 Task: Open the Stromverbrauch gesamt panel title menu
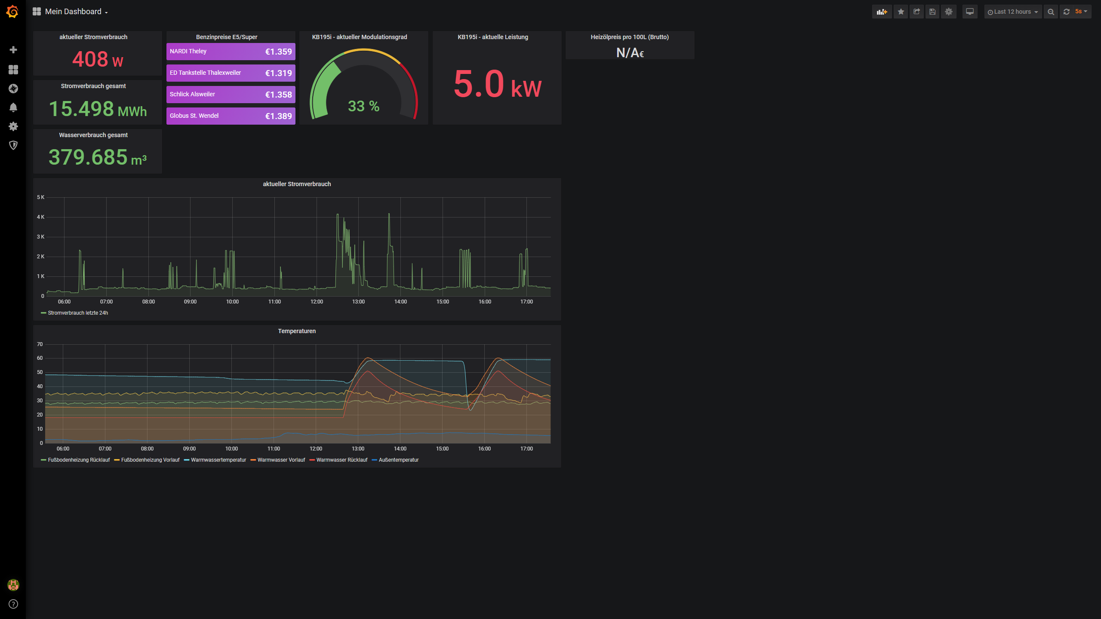tap(93, 86)
